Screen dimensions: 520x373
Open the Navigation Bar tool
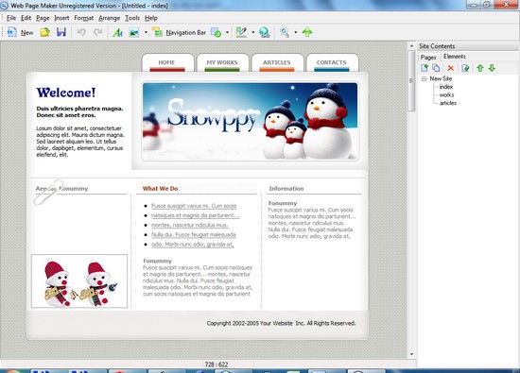pos(179,32)
